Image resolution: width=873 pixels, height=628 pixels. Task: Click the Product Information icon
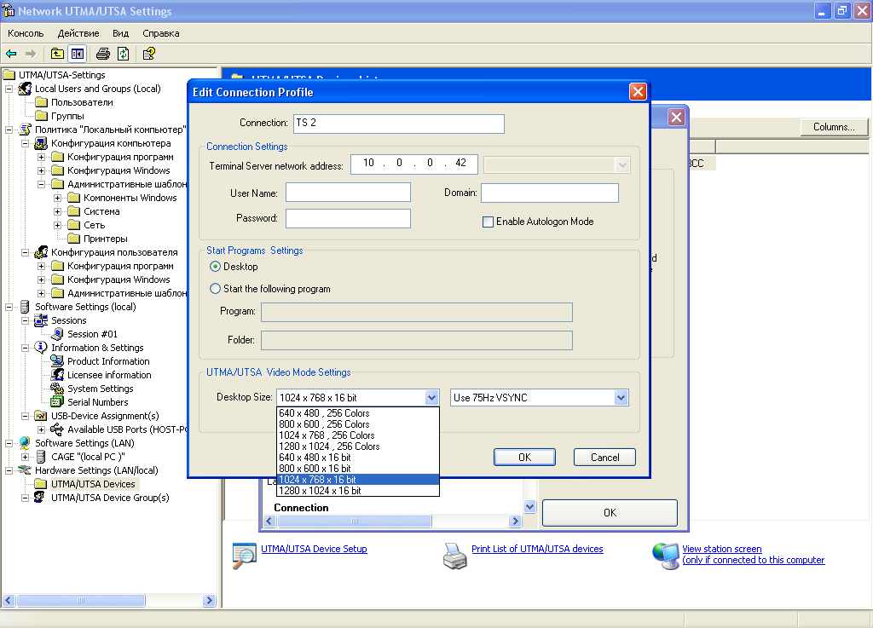click(57, 361)
